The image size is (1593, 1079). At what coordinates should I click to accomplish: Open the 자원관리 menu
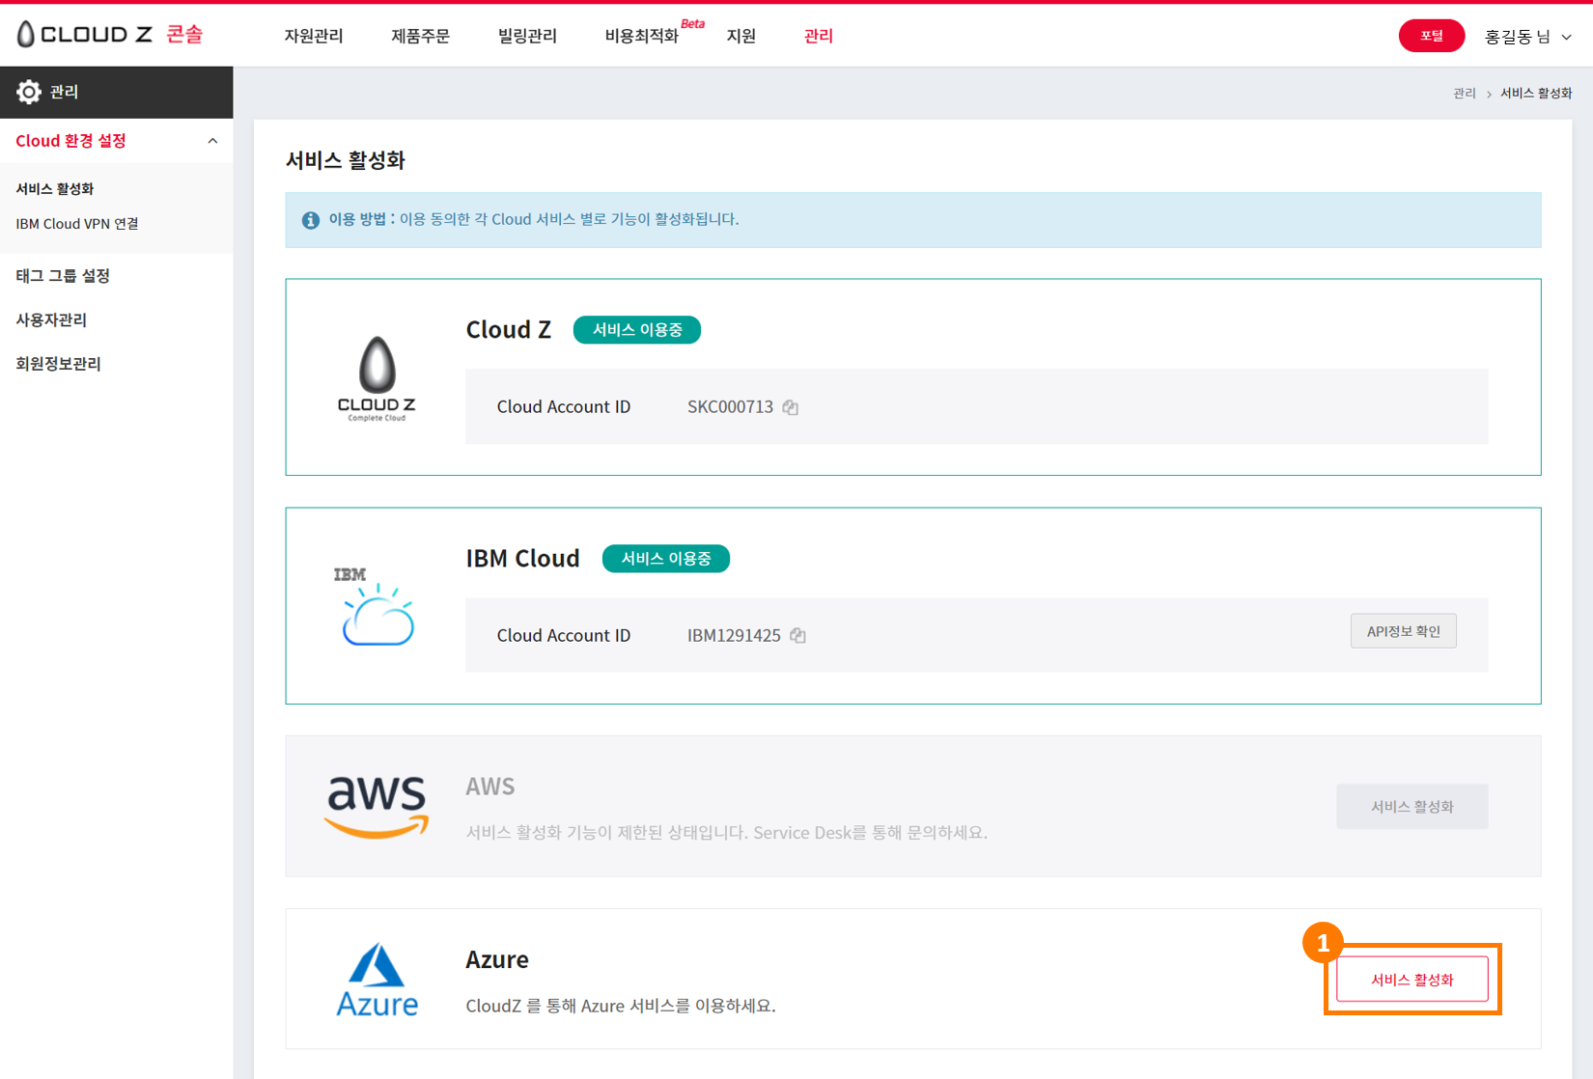coord(314,36)
